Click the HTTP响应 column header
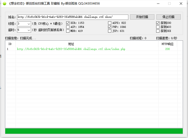The width and height of the screenshot is (188, 138). click(x=168, y=44)
